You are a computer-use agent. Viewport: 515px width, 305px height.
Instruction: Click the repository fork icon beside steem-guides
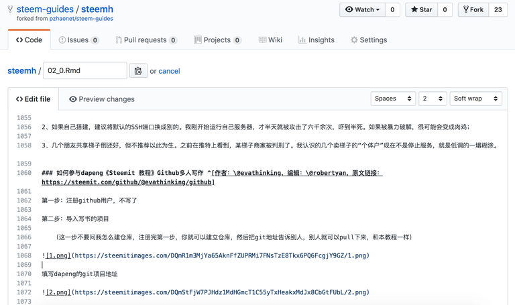click(x=11, y=9)
